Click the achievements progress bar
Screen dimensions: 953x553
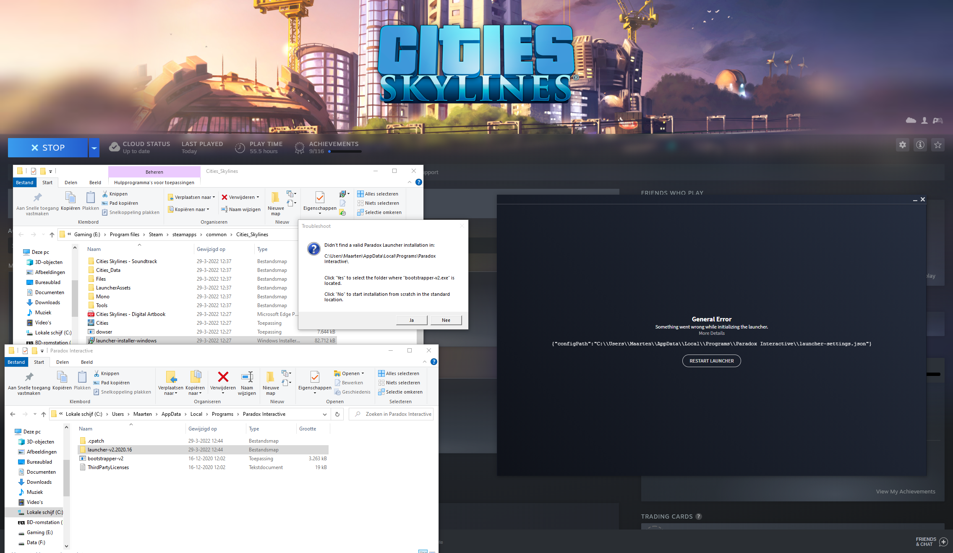pos(345,151)
